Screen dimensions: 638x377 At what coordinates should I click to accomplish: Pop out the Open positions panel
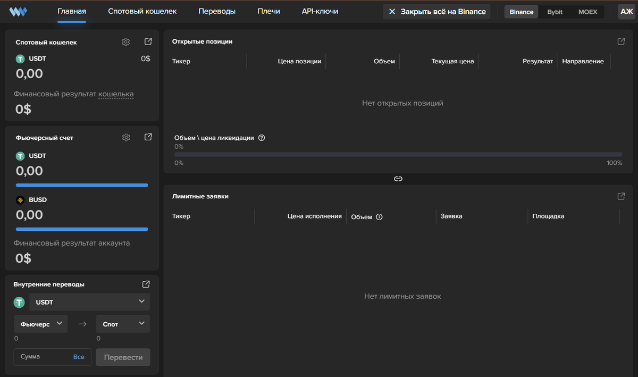coord(621,41)
